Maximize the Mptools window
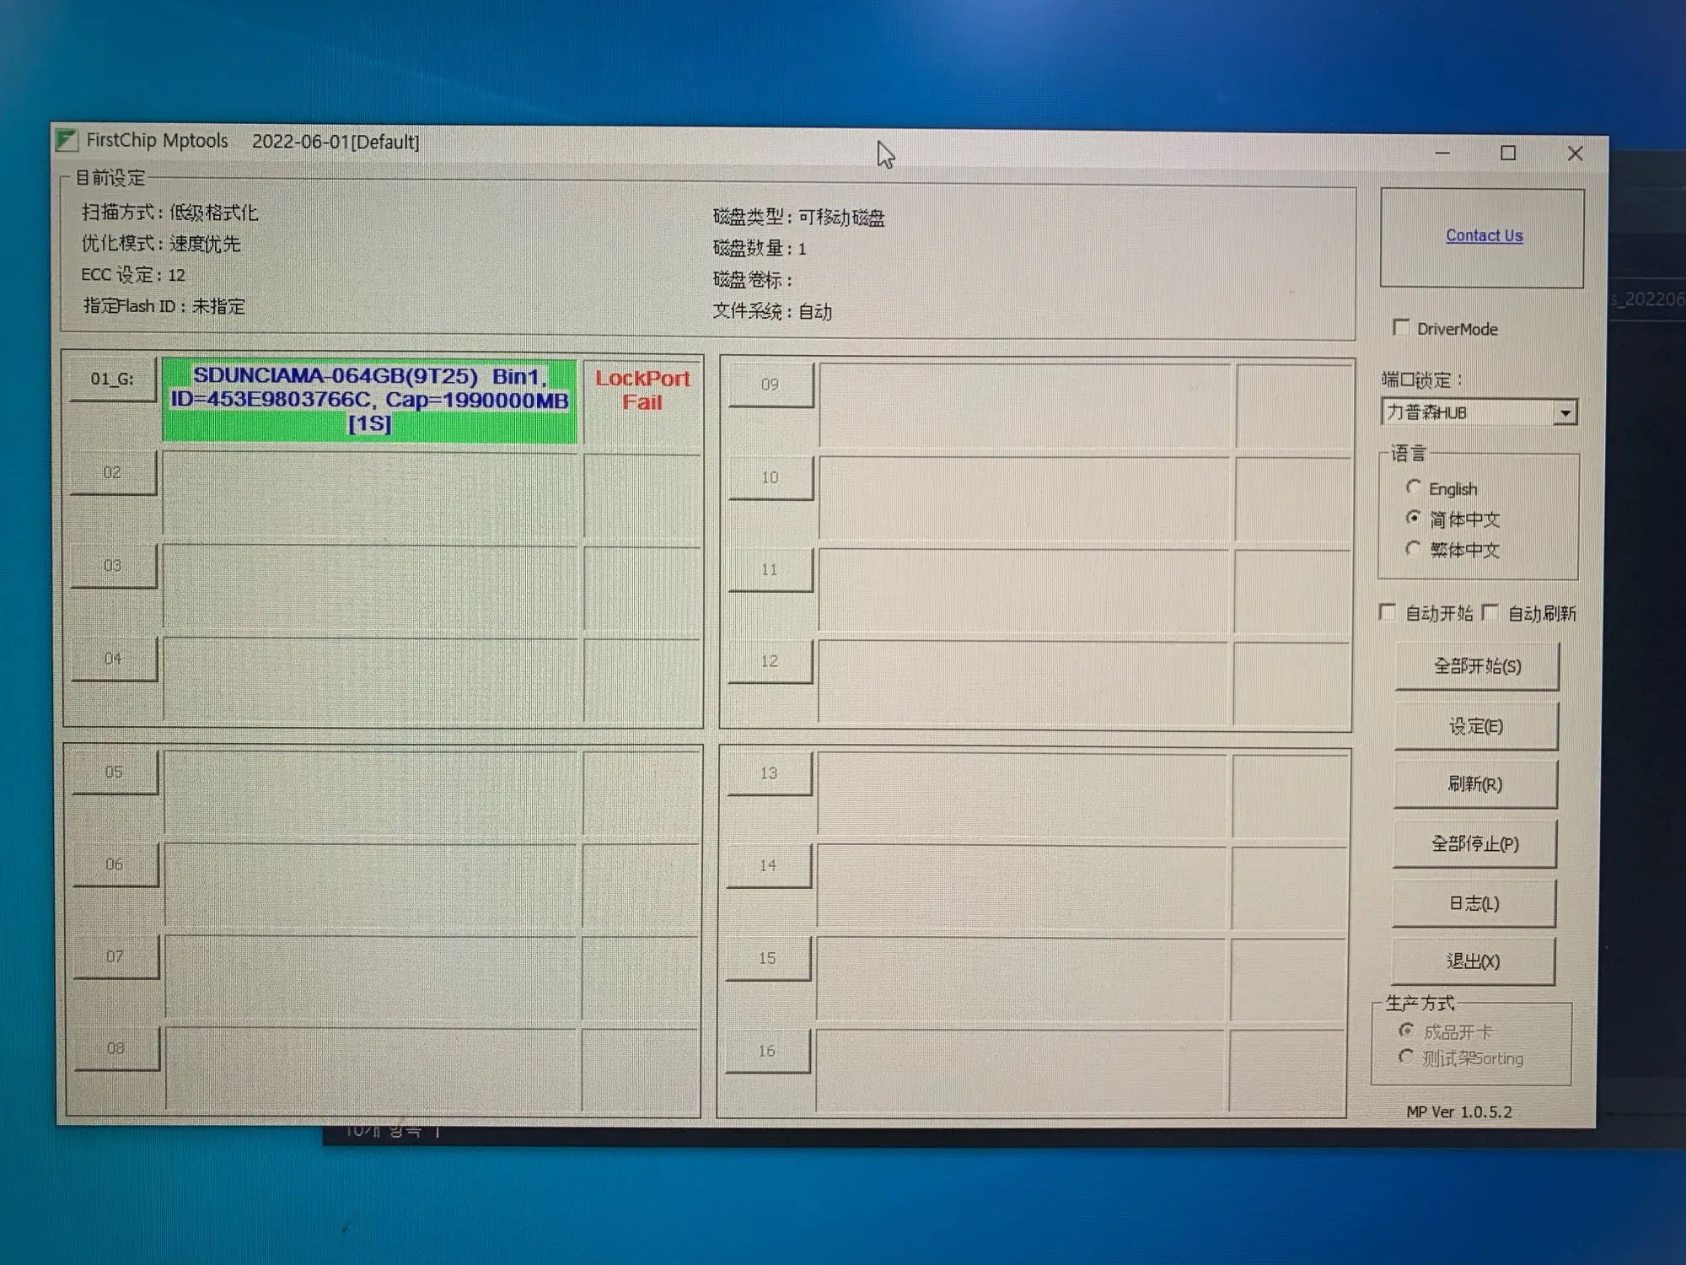Image resolution: width=1686 pixels, height=1265 pixels. pos(1508,153)
